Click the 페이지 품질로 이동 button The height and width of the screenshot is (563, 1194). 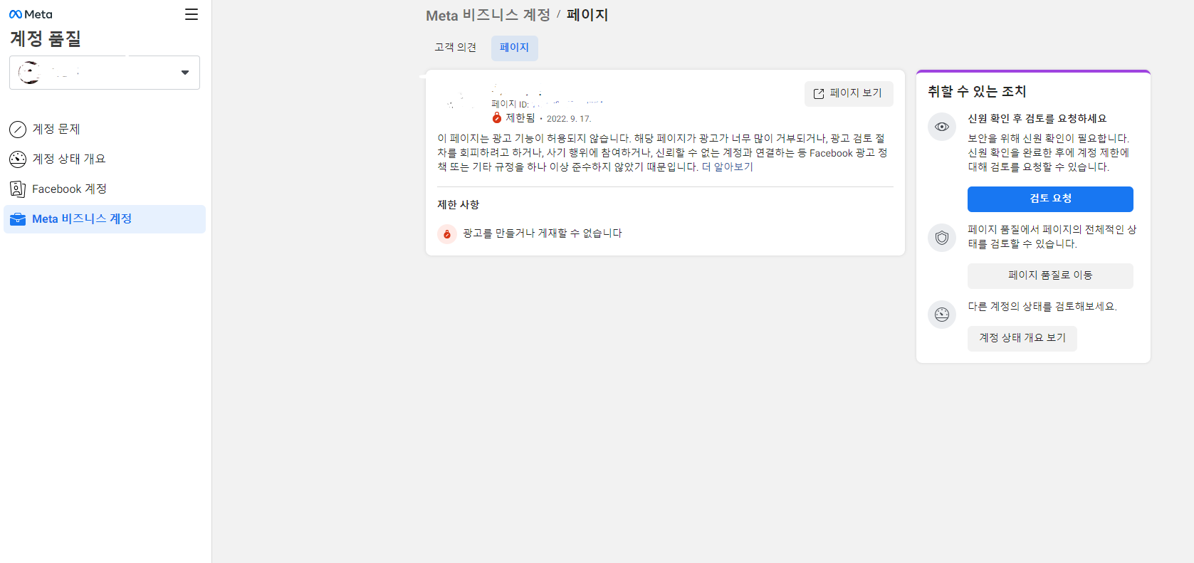point(1050,276)
